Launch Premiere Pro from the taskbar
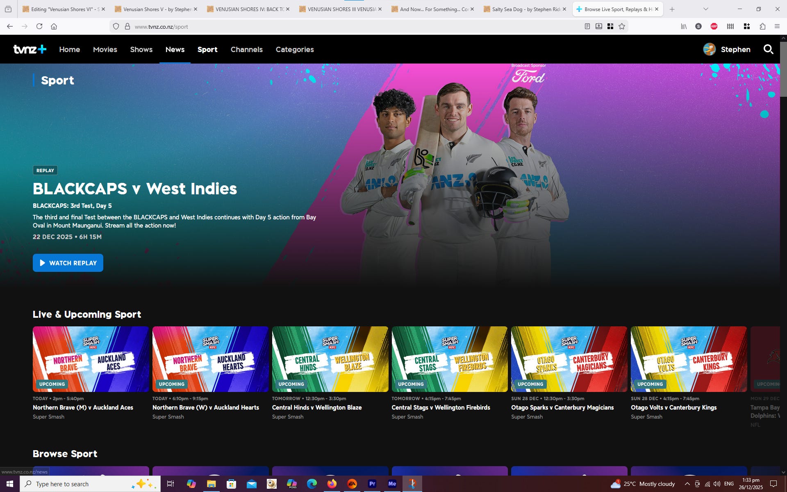The width and height of the screenshot is (787, 492). point(372,484)
